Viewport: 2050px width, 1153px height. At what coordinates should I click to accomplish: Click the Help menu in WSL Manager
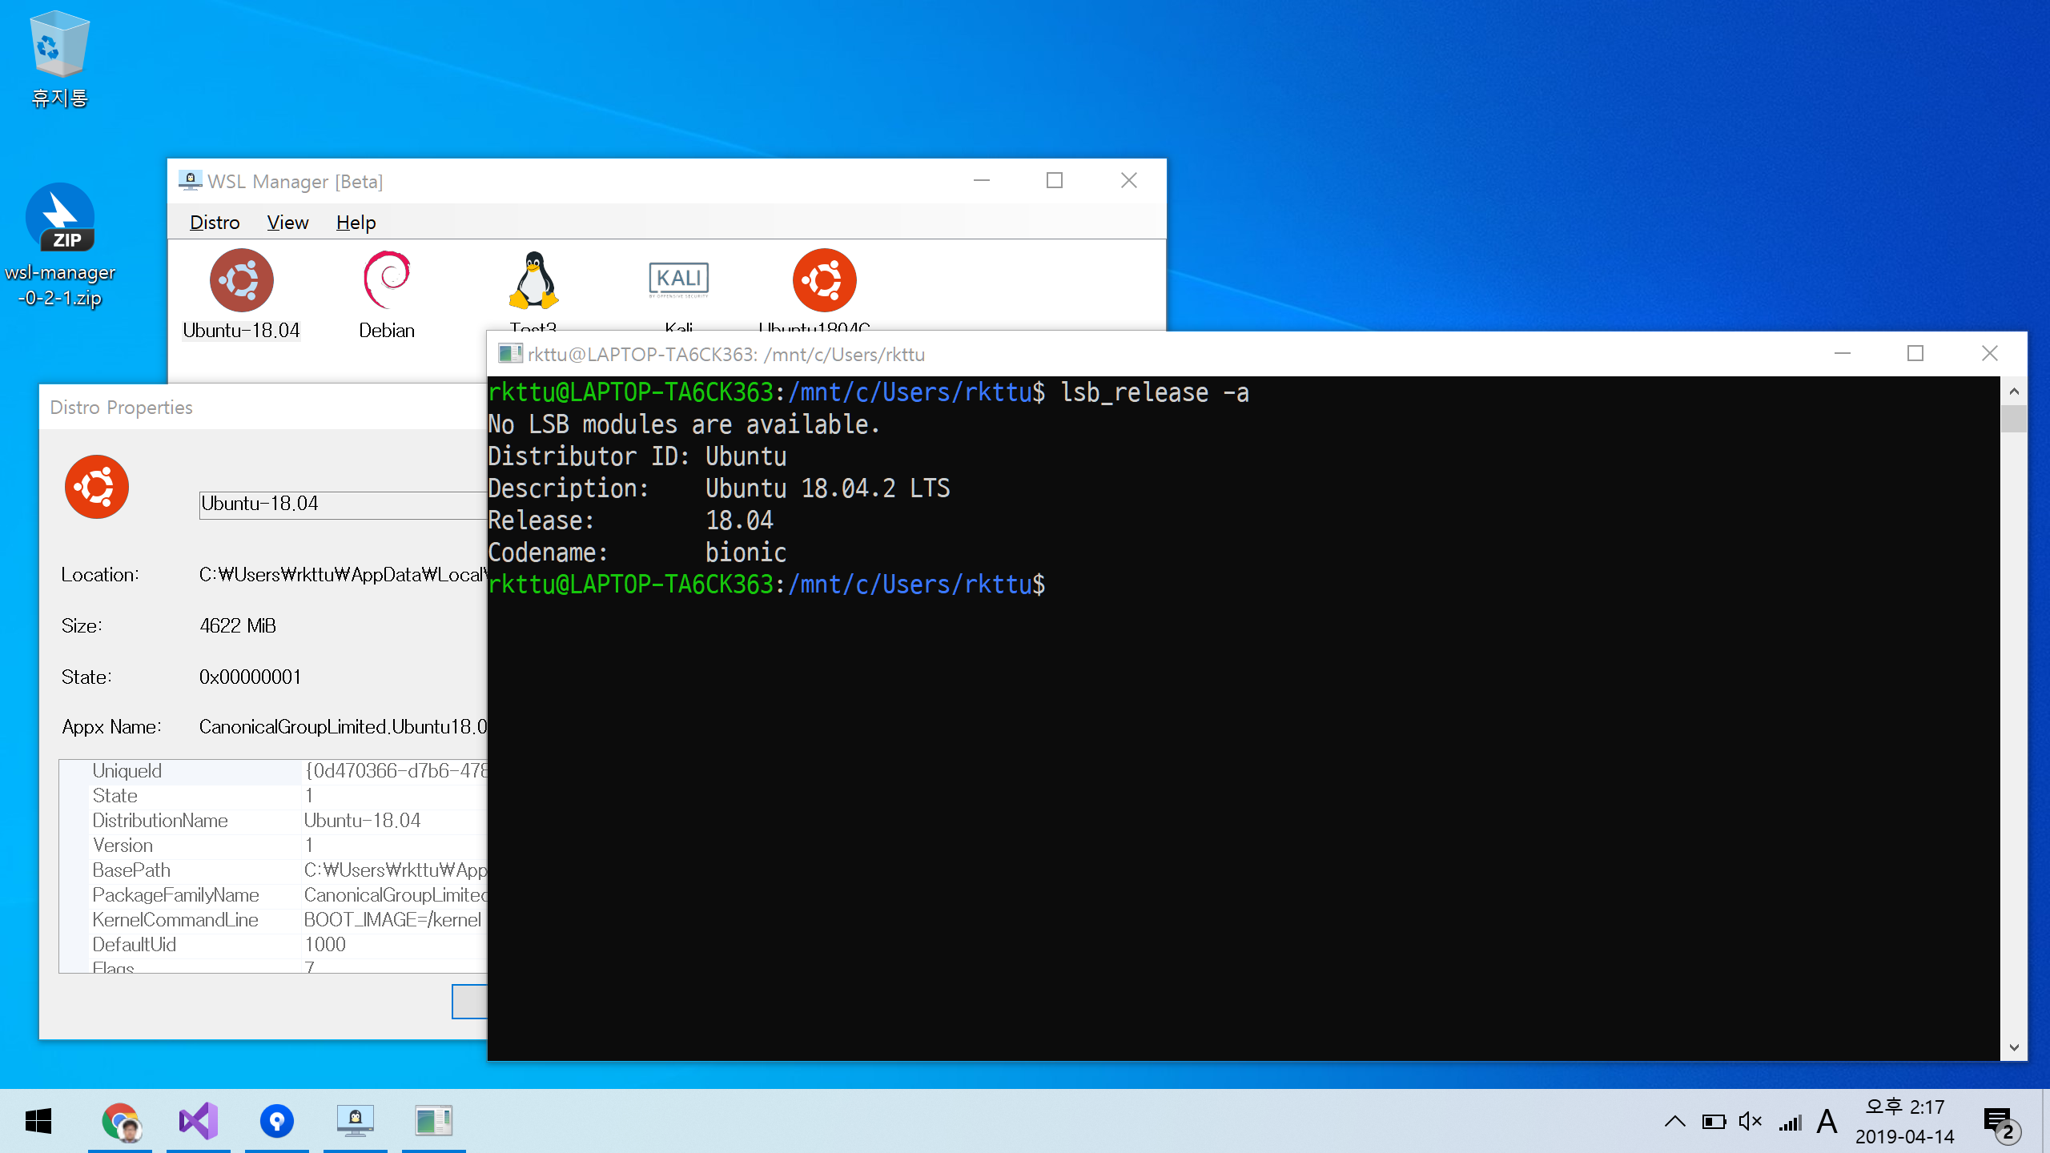coord(356,223)
